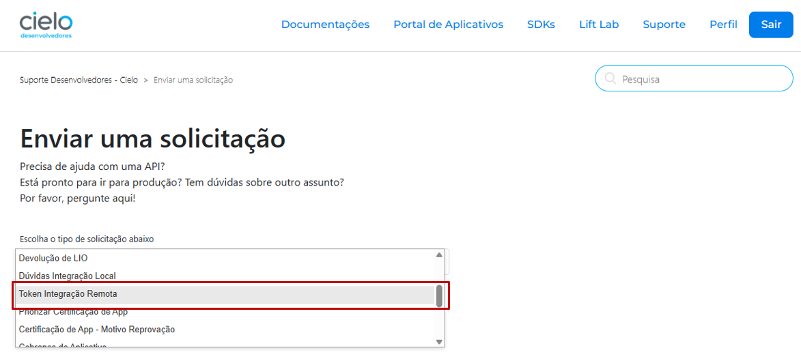This screenshot has width=801, height=363.
Task: Open the Lift Lab link
Action: 599,25
